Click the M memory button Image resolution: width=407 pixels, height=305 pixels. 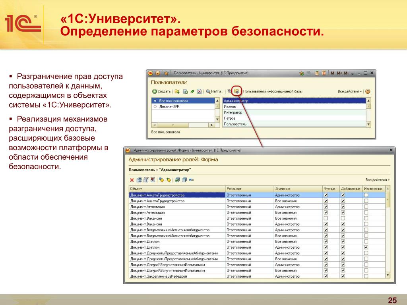click(x=333, y=73)
